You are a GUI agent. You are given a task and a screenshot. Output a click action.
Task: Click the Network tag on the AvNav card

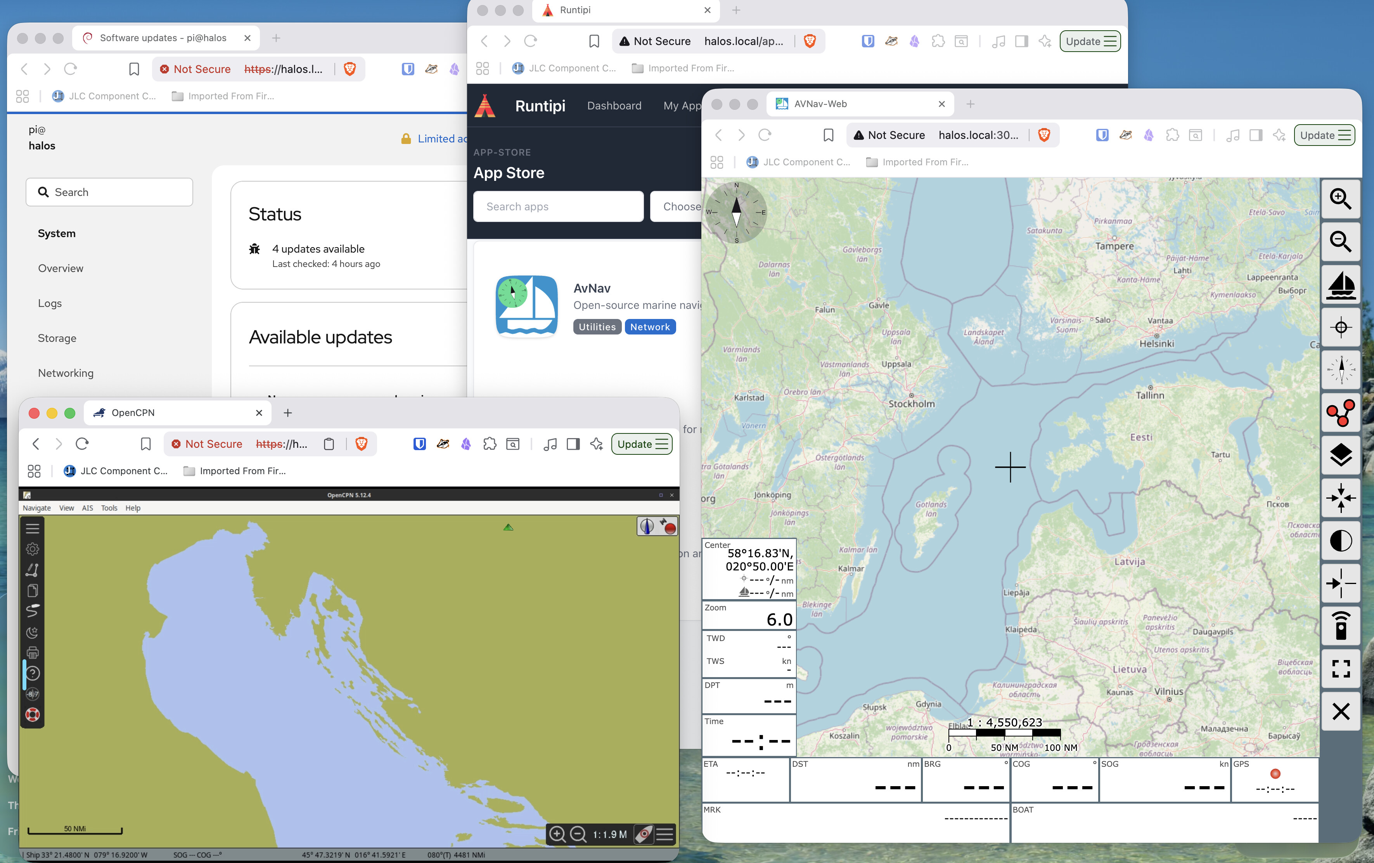tap(650, 326)
